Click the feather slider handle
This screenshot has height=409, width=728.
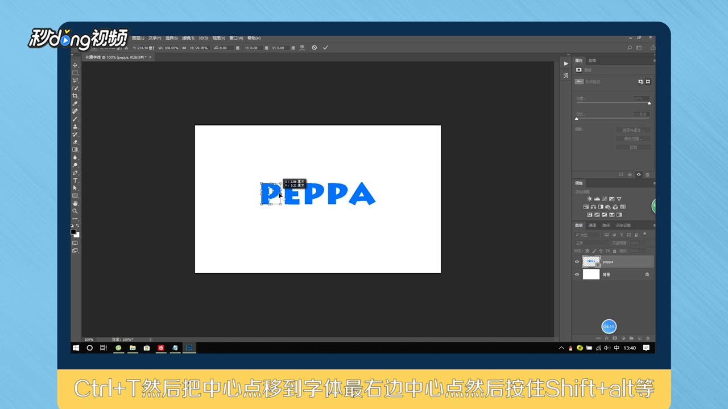(576, 119)
